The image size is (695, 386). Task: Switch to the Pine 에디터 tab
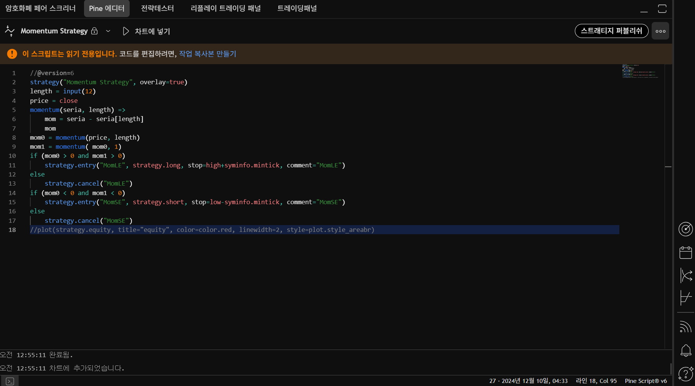[x=107, y=8]
